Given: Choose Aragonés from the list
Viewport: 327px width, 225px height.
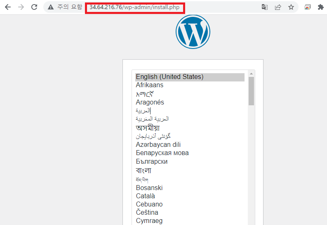Looking at the screenshot, I should click(190, 102).
